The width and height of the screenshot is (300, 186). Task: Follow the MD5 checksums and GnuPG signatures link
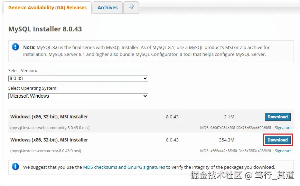pyautogui.click(x=124, y=167)
